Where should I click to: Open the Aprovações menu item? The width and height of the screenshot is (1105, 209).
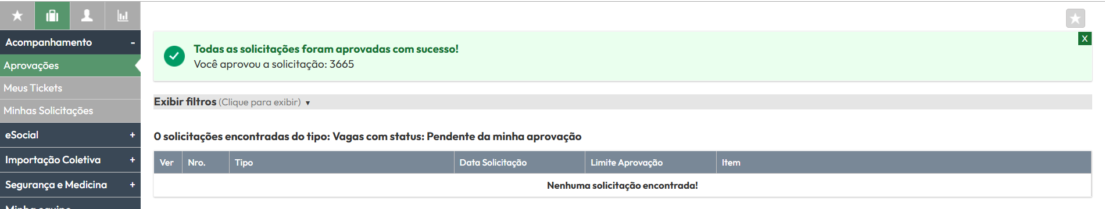(x=70, y=65)
